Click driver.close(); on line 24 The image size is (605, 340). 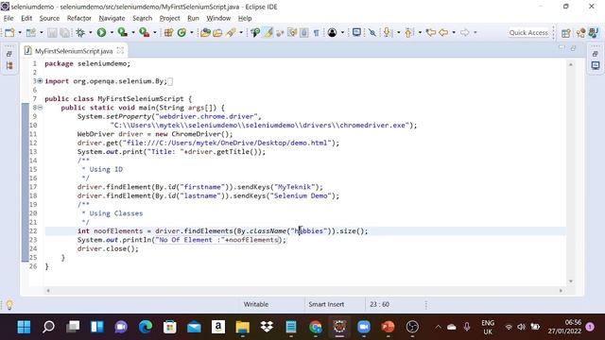coord(108,248)
